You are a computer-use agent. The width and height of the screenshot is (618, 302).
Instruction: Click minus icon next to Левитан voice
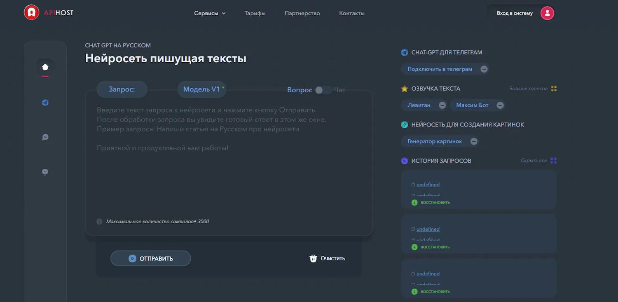click(442, 105)
